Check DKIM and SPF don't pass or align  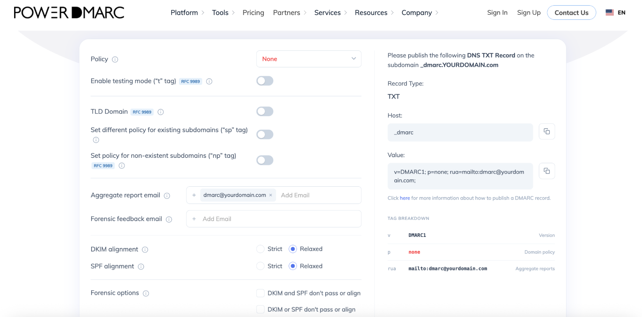260,293
